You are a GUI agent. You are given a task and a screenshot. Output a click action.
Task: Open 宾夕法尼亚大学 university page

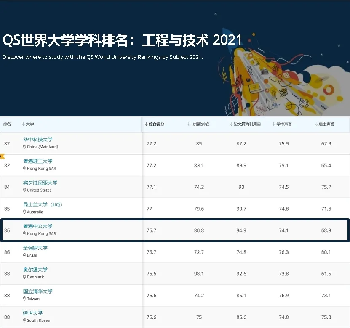point(40,183)
